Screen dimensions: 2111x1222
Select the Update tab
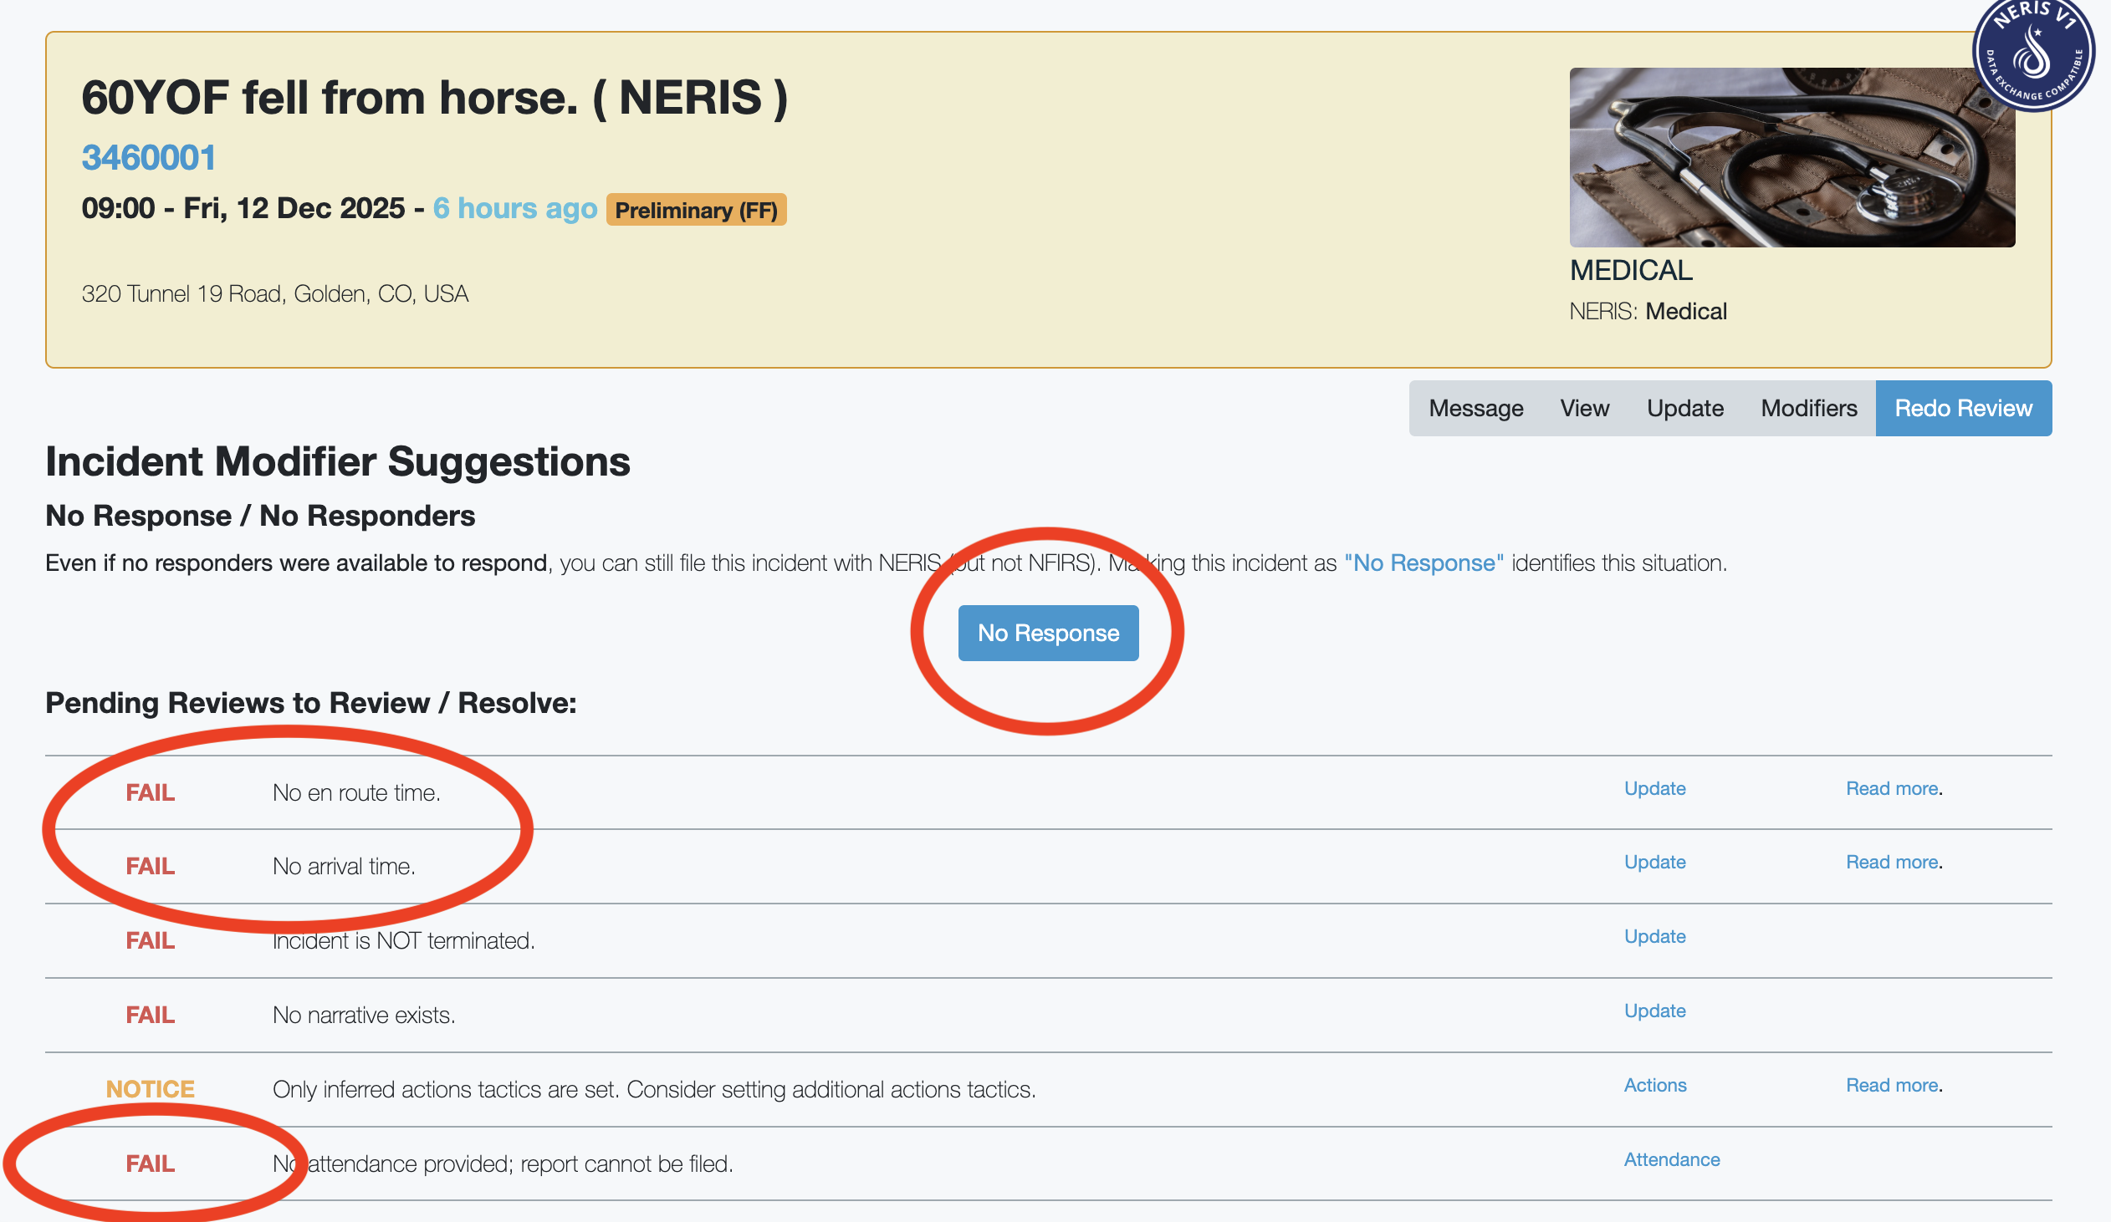pos(1684,409)
